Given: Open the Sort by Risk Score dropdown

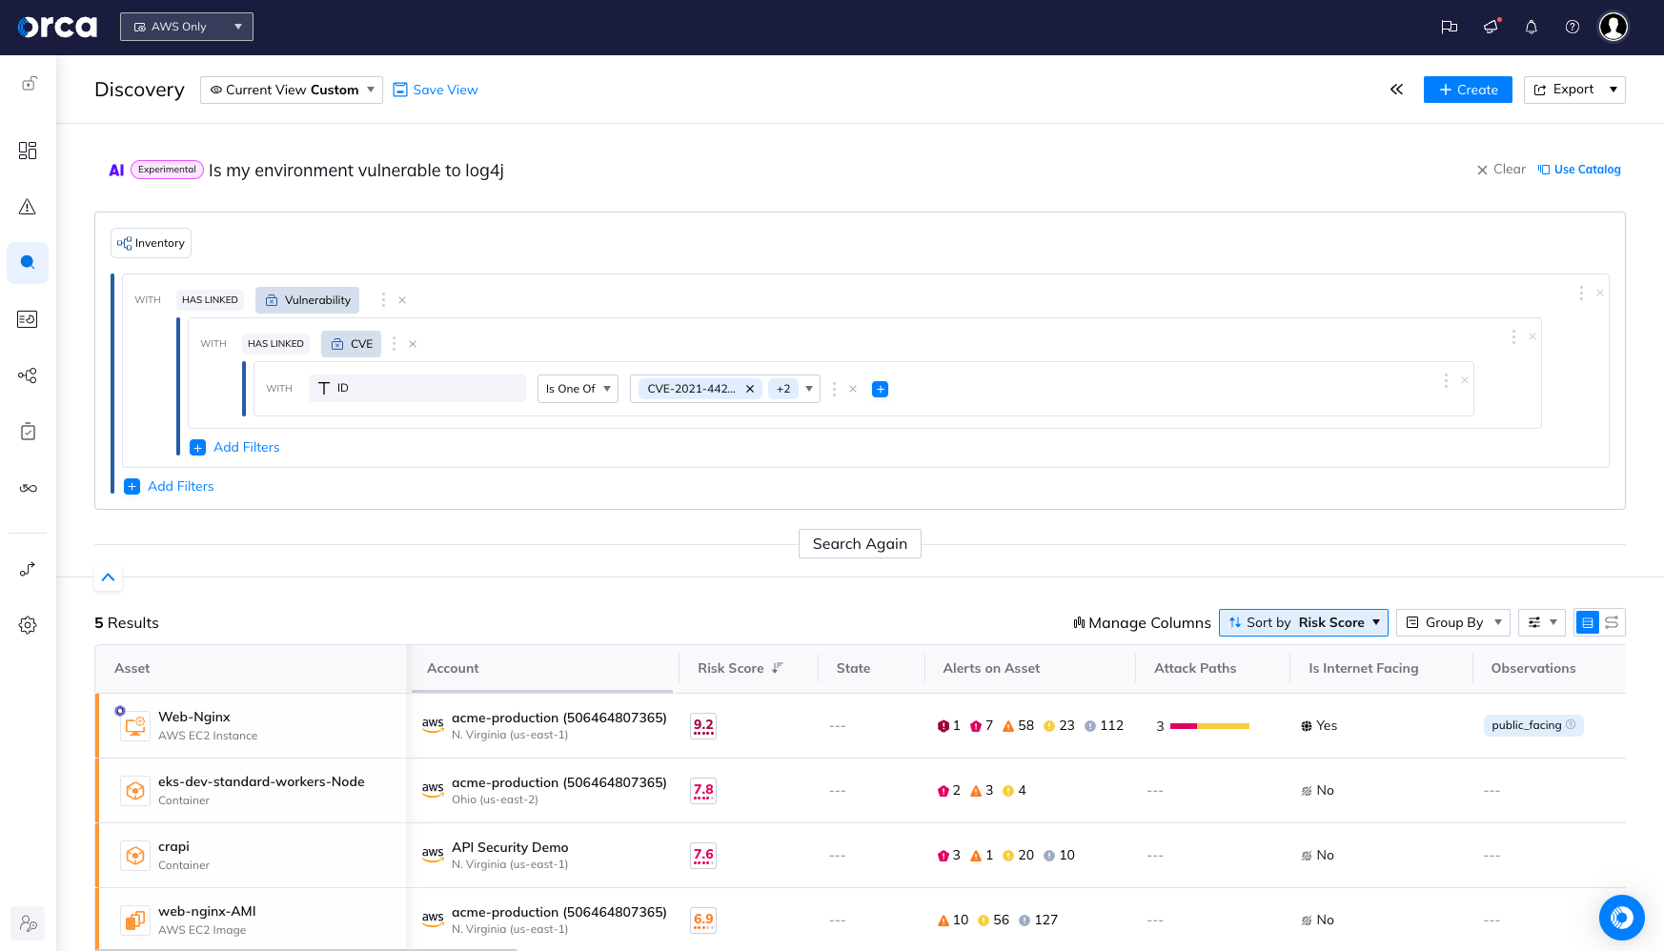Looking at the screenshot, I should click(x=1304, y=623).
